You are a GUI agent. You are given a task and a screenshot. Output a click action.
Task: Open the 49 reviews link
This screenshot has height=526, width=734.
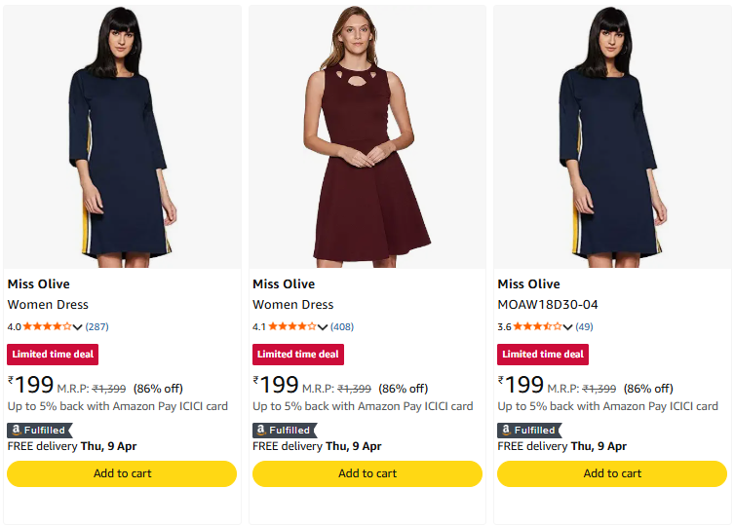584,326
